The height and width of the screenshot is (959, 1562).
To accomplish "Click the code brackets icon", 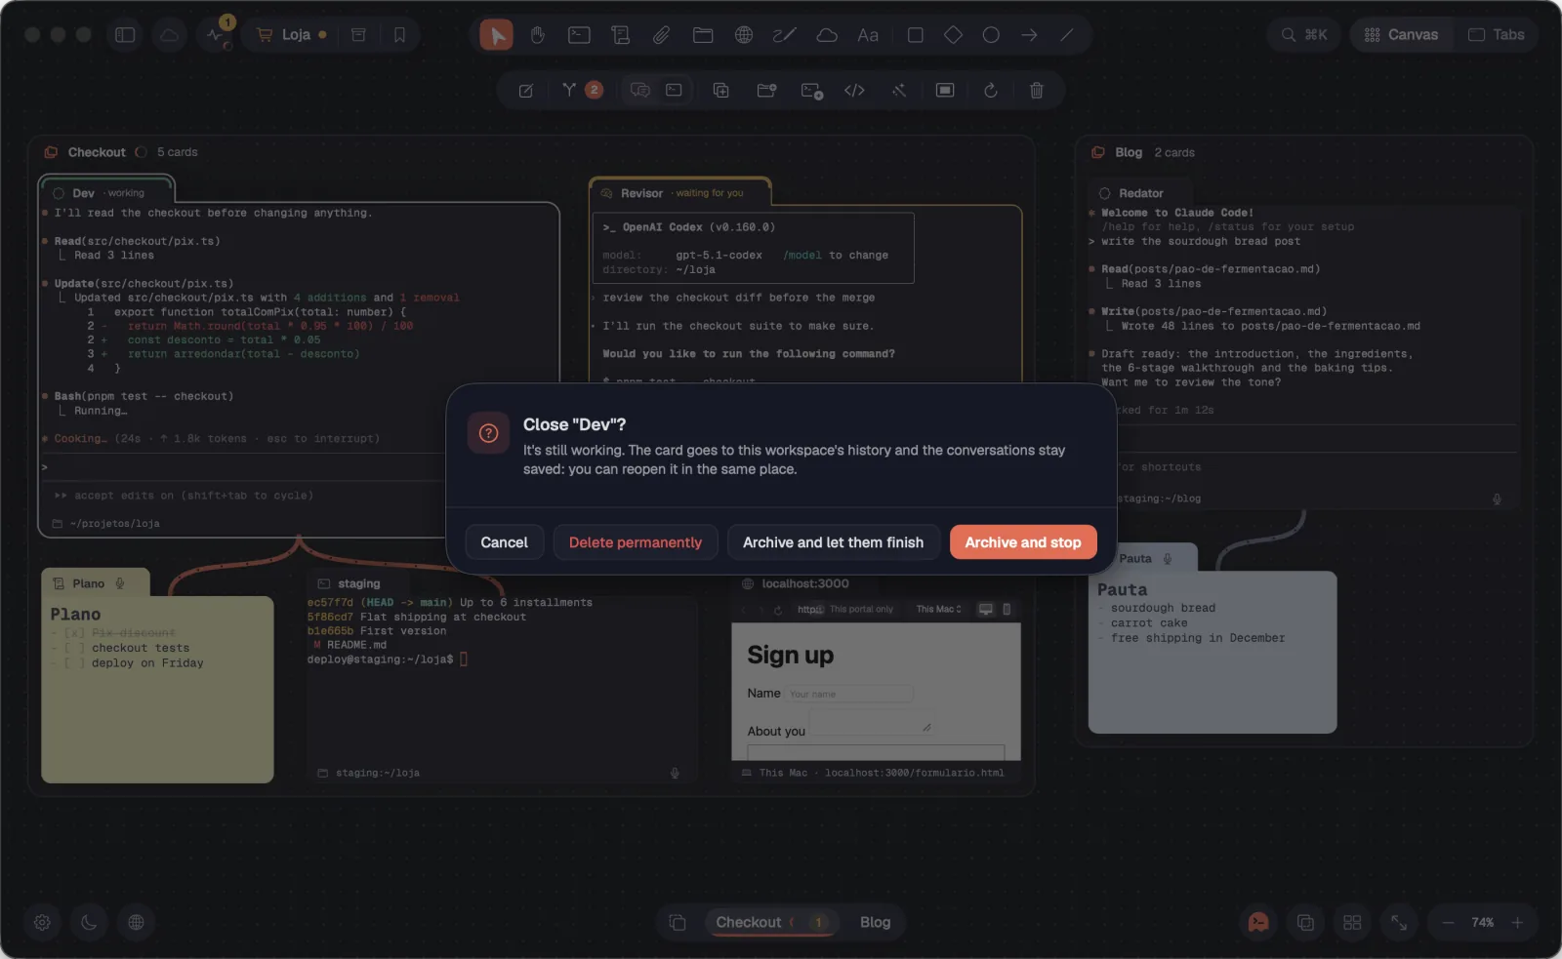I will 854,91.
